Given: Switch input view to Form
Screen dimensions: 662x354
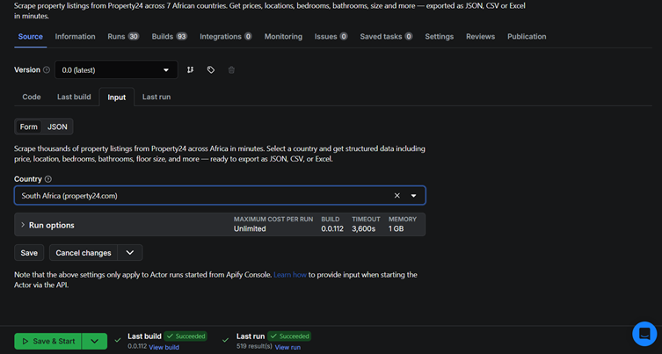Looking at the screenshot, I should (29, 126).
